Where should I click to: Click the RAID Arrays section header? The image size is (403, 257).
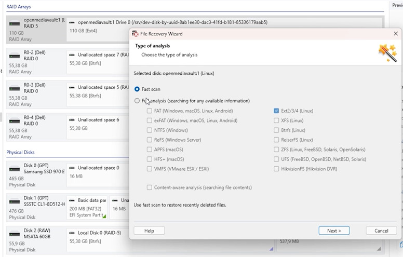(19, 7)
